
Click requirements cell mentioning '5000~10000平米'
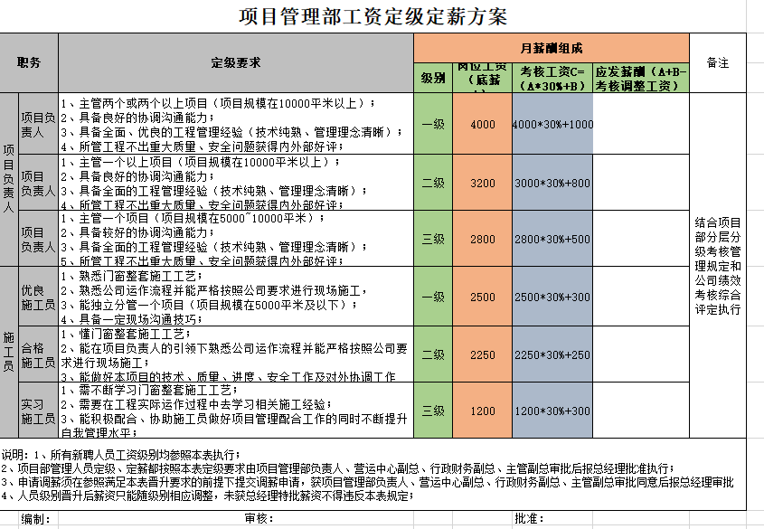[236, 239]
